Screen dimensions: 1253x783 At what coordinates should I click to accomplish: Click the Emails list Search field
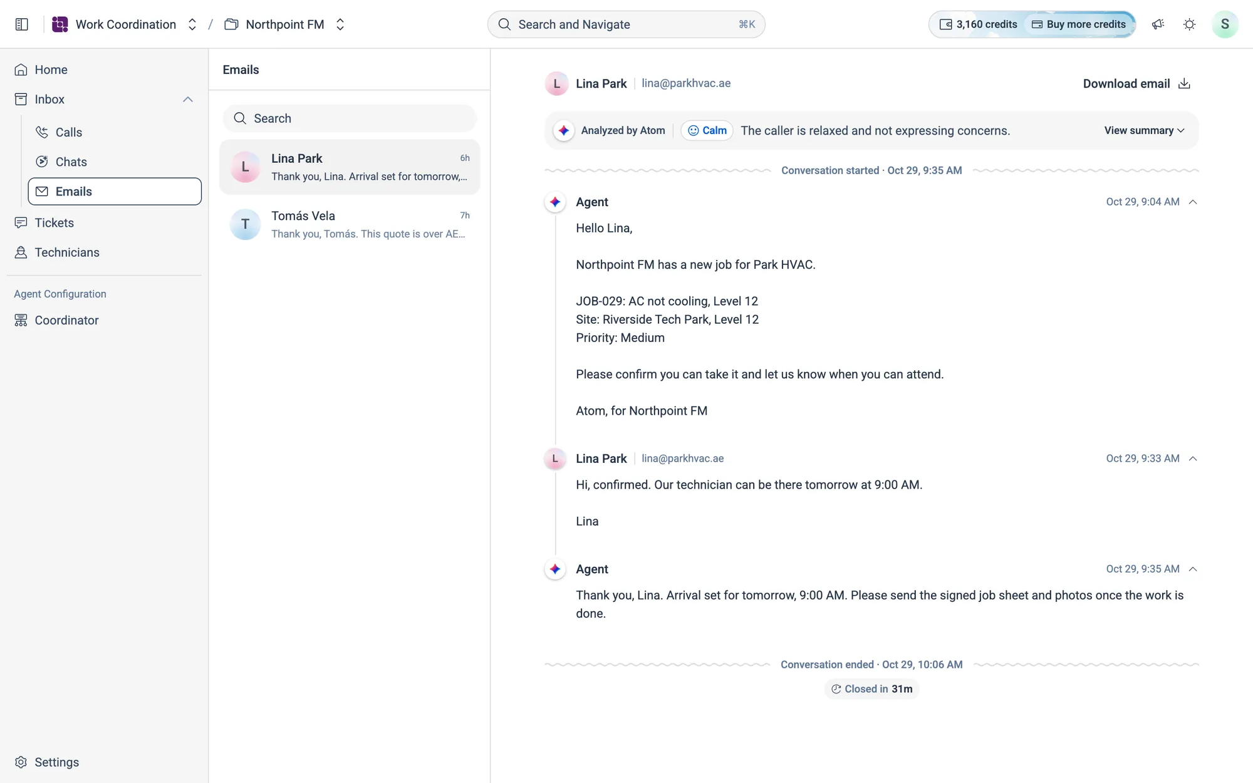[x=350, y=118]
